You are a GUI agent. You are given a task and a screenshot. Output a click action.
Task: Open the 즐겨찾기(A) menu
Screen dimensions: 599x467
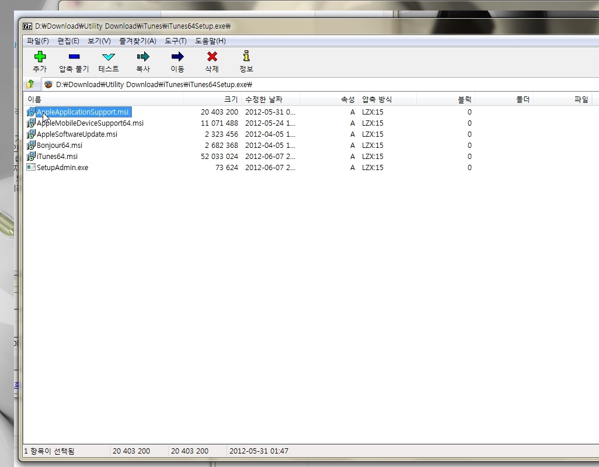pyautogui.click(x=138, y=41)
